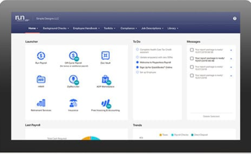This screenshot has height=154, width=251.
Task: Select the Home tab
Action: click(33, 28)
